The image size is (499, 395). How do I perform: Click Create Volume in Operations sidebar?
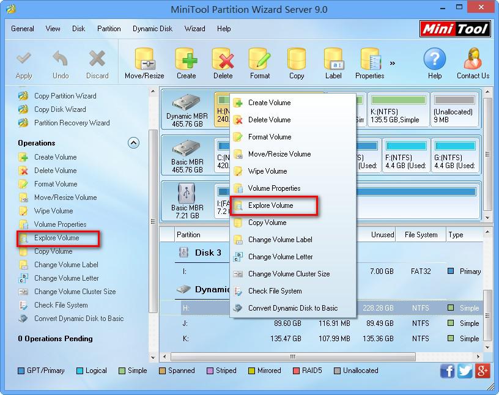pyautogui.click(x=56, y=157)
